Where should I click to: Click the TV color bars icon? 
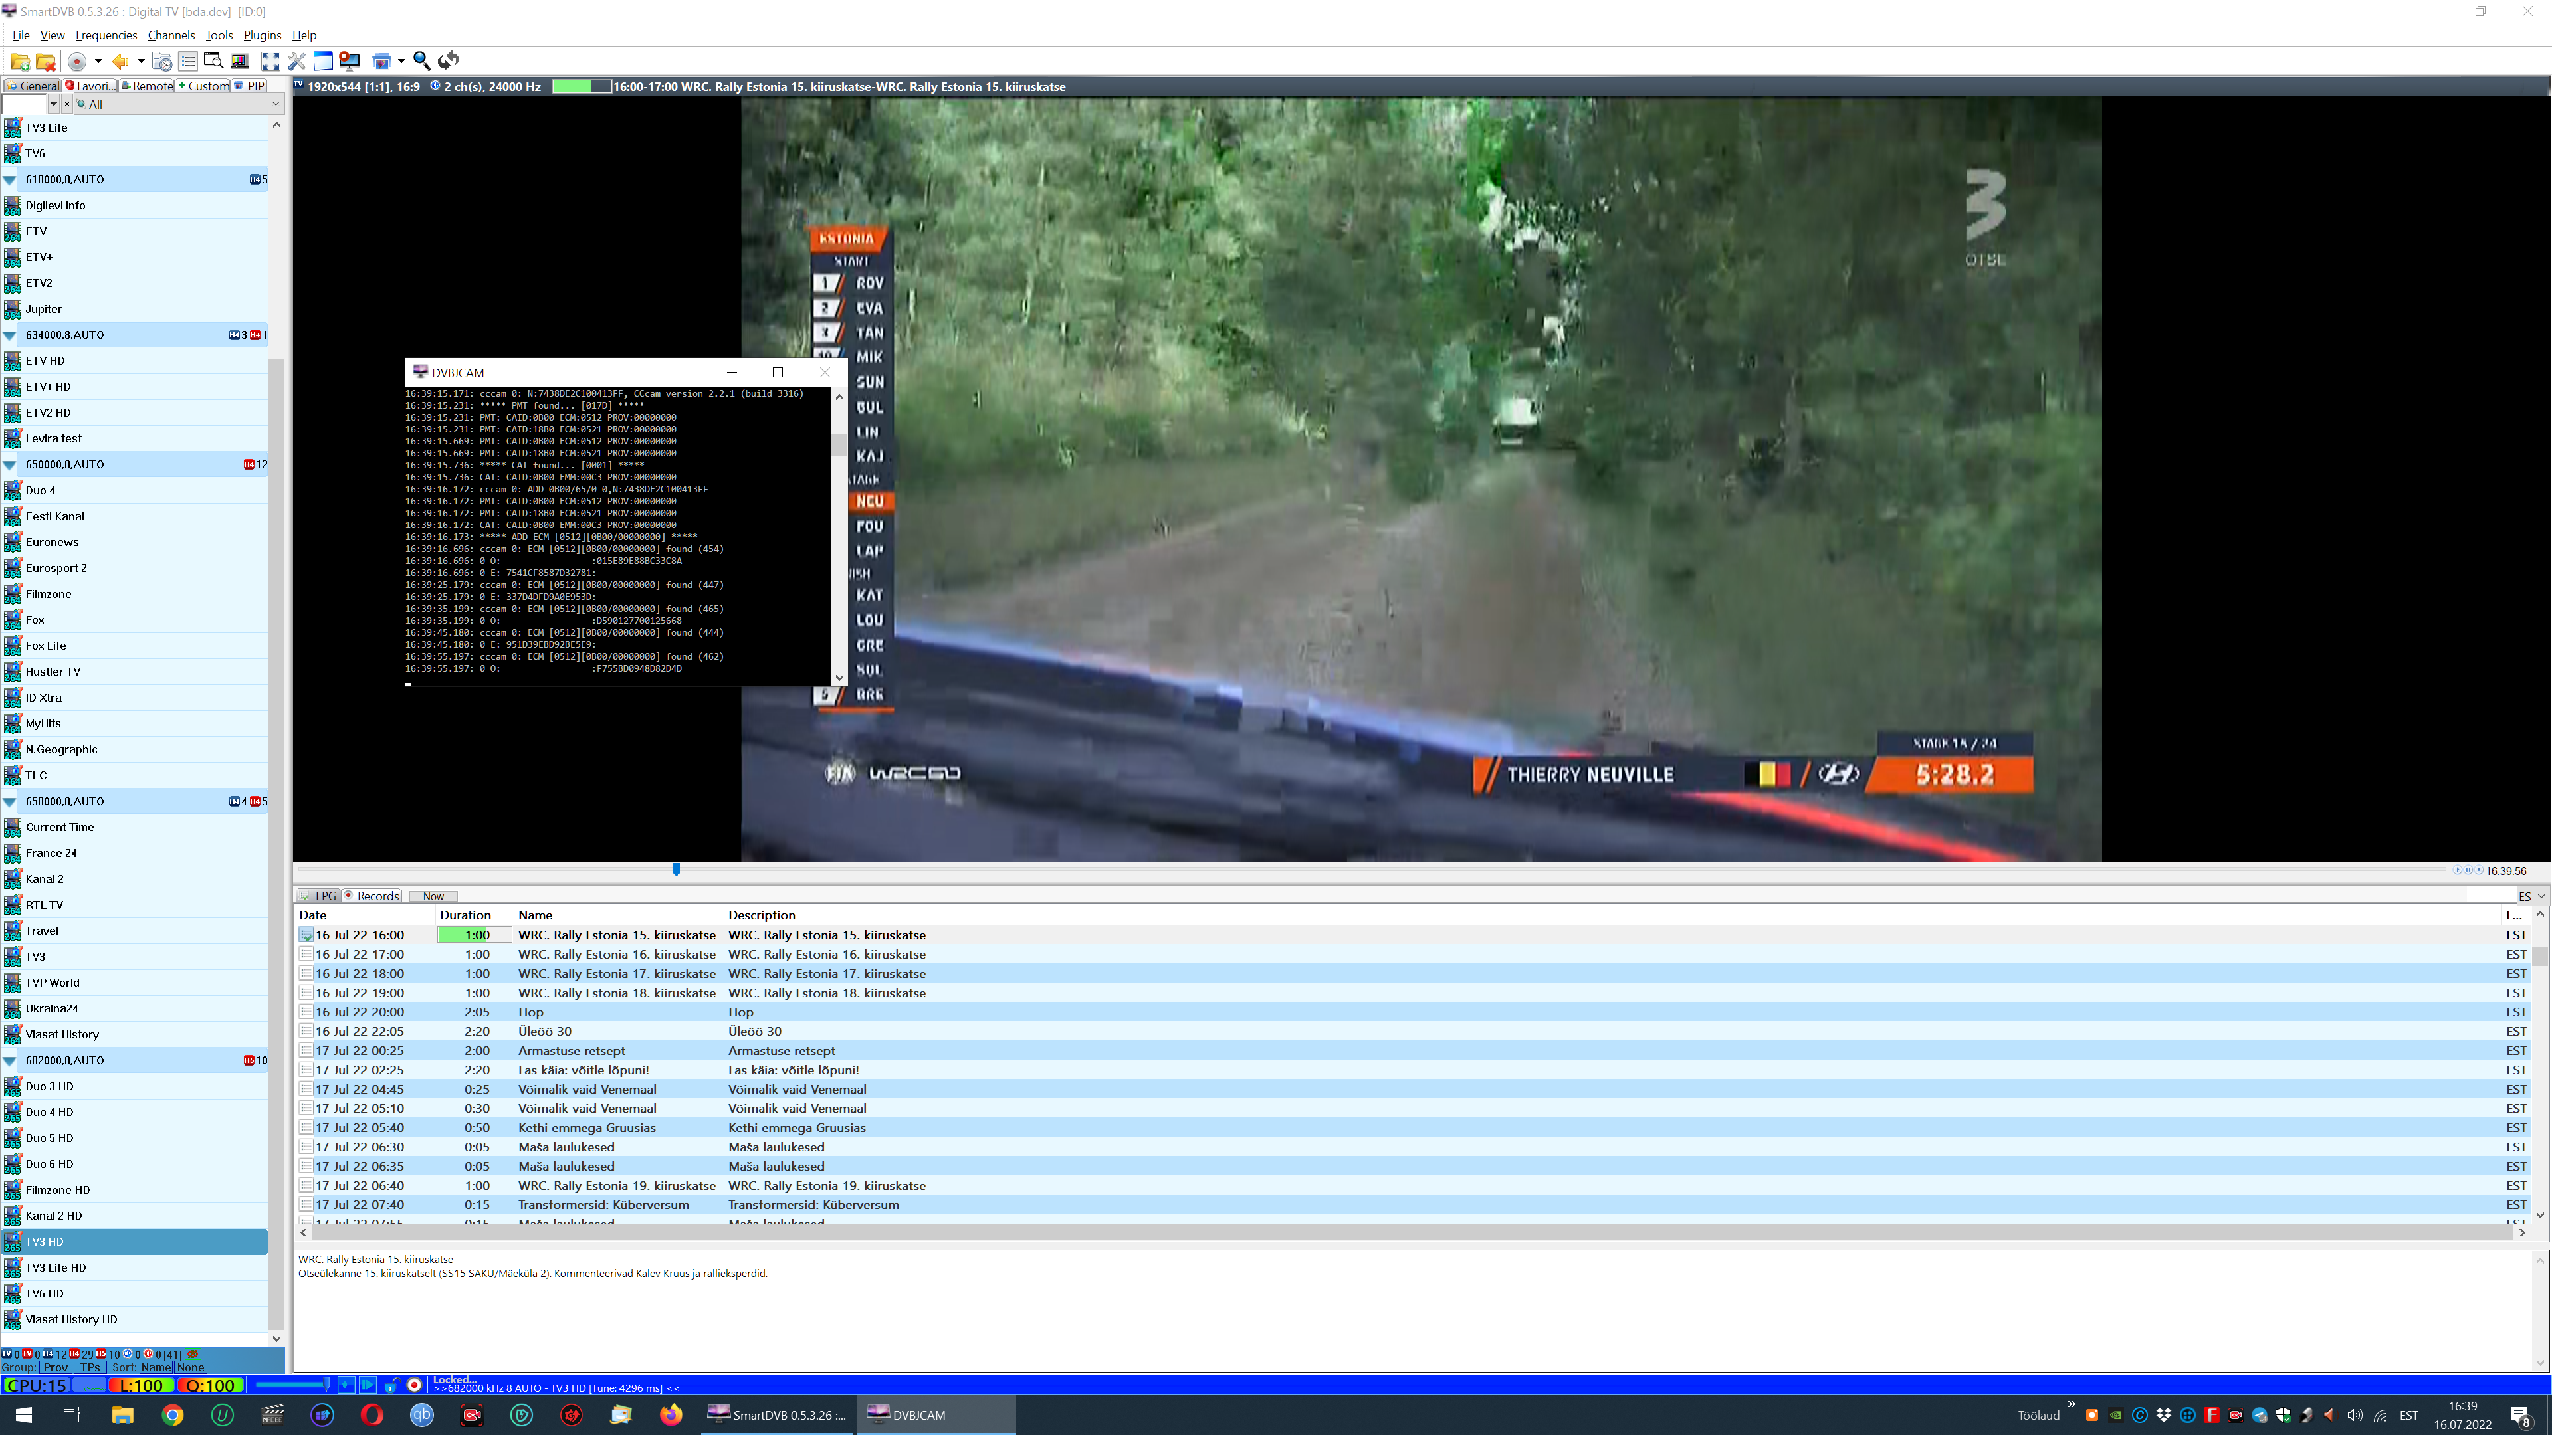click(x=240, y=61)
